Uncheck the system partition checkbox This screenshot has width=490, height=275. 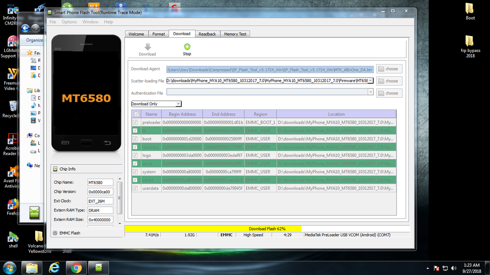pyautogui.click(x=135, y=171)
